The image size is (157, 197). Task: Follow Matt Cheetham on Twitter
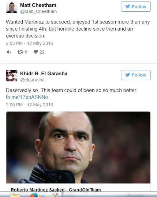pyautogui.click(x=136, y=7)
